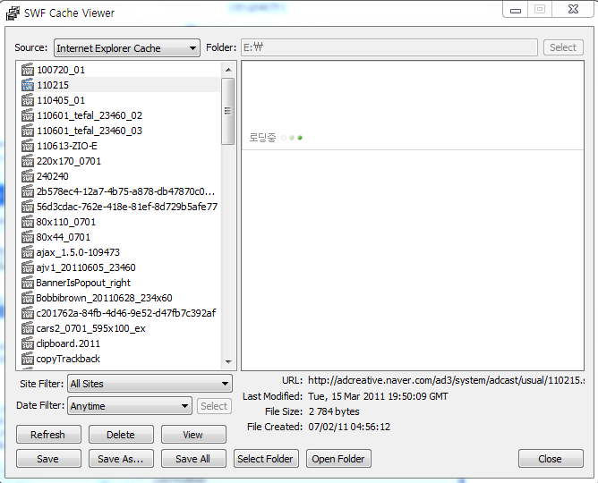
Task: Click the SWF icon next to 100720_01
Action: 28,70
